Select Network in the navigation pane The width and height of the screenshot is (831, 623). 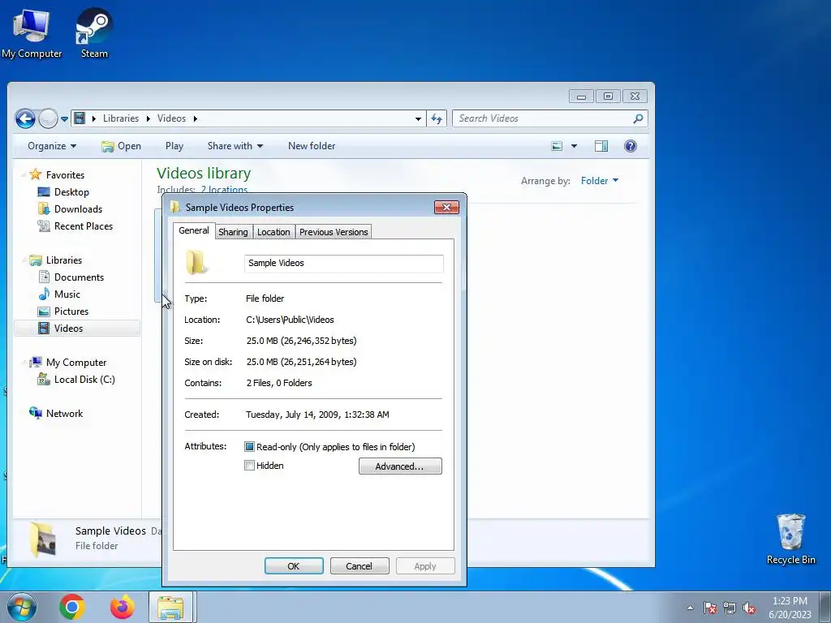tap(64, 413)
